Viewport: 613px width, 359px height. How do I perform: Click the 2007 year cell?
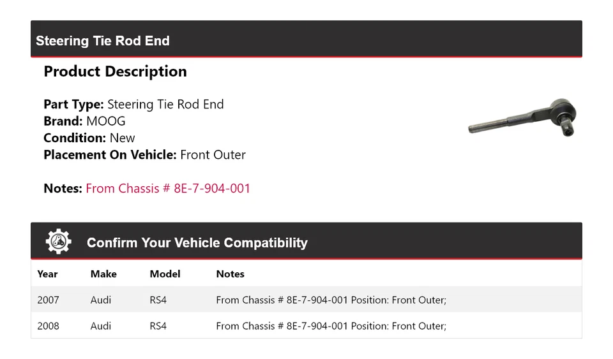click(48, 300)
